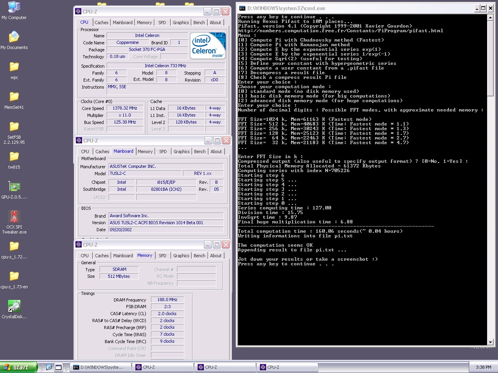Click the top CPU-Z window title icon

point(79,12)
